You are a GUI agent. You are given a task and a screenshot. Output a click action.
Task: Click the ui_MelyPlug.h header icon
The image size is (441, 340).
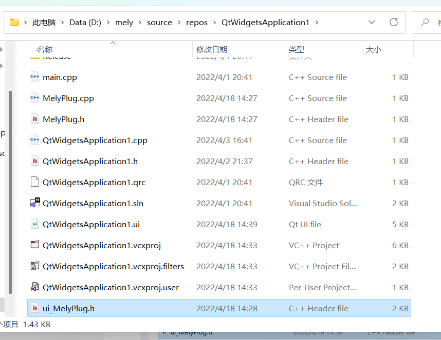pyautogui.click(x=34, y=308)
